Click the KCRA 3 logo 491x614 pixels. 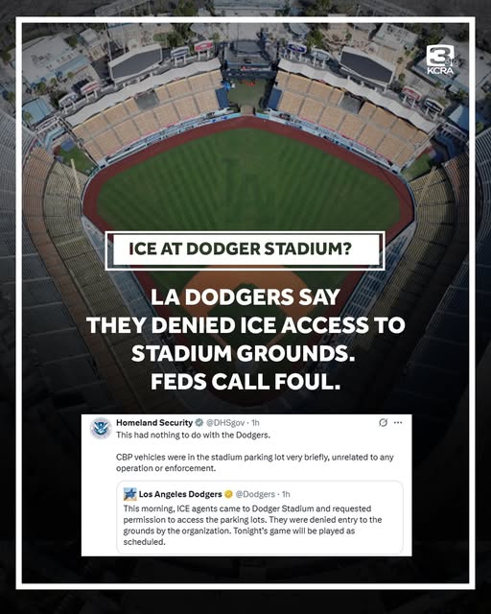[440, 59]
